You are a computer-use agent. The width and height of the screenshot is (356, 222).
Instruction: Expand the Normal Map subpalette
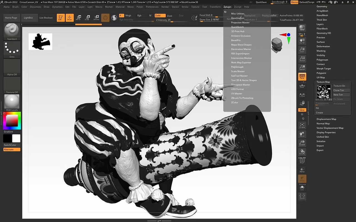tap(323, 123)
